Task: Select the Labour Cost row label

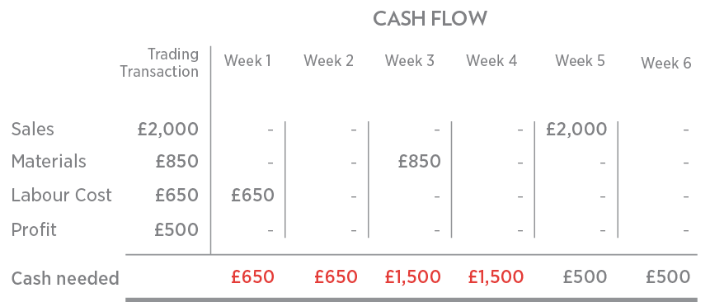Action: click(62, 196)
